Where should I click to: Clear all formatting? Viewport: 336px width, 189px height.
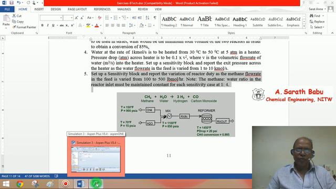100,18
